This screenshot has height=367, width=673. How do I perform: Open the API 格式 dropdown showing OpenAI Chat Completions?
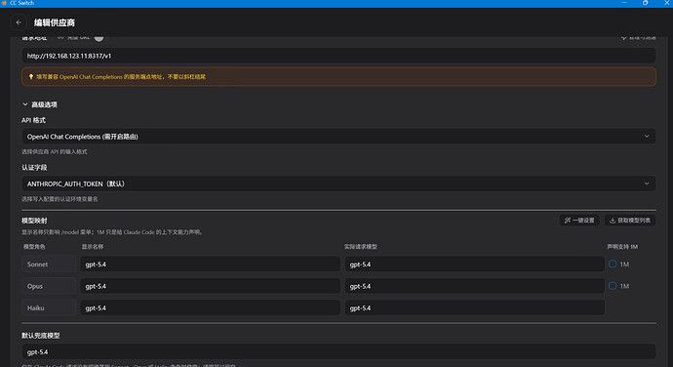coord(338,137)
